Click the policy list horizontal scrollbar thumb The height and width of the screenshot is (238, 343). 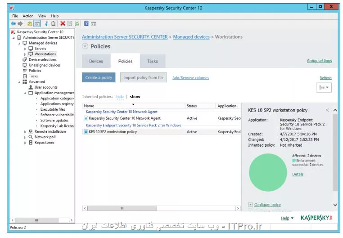coord(122,208)
